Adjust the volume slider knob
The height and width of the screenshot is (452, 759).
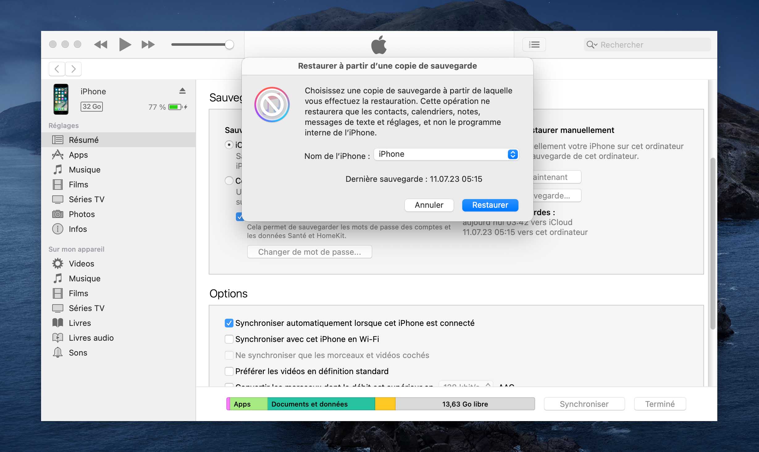[x=229, y=45]
